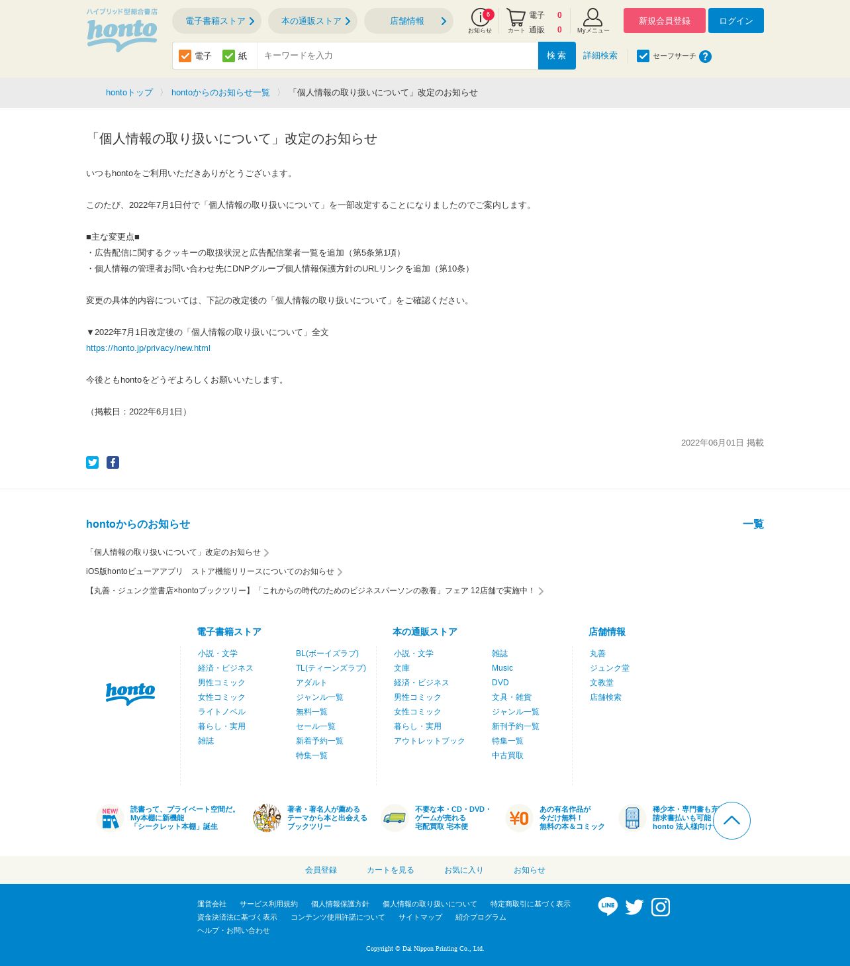The image size is (850, 966).
Task: Open カートを見る in the footer bar
Action: click(x=391, y=870)
